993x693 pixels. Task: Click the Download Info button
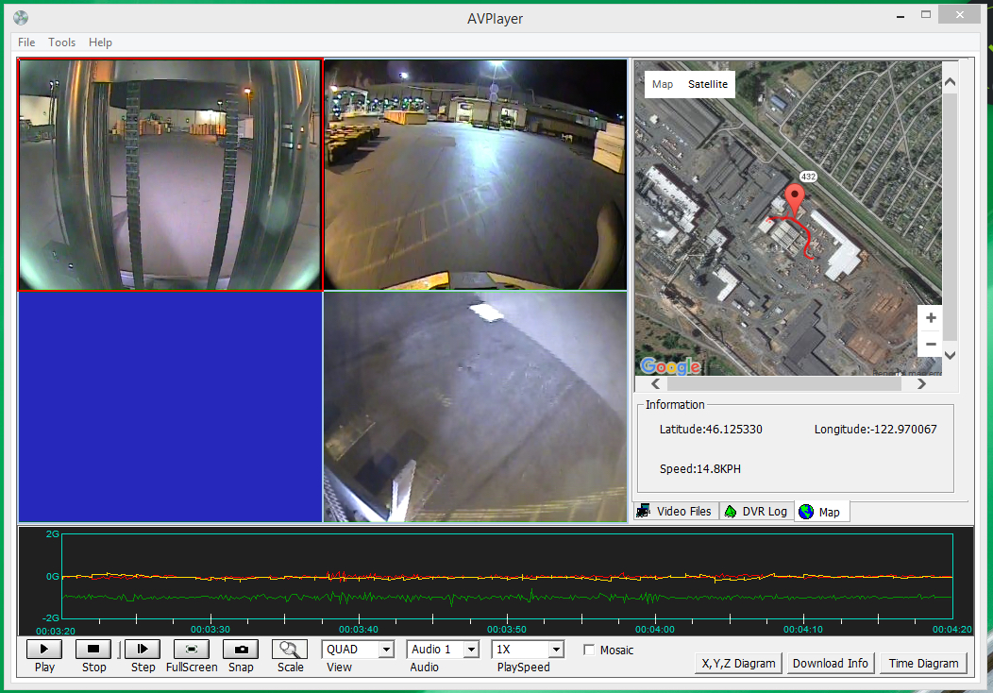830,663
